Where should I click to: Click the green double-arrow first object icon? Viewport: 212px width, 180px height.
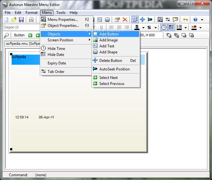(x=30, y=35)
